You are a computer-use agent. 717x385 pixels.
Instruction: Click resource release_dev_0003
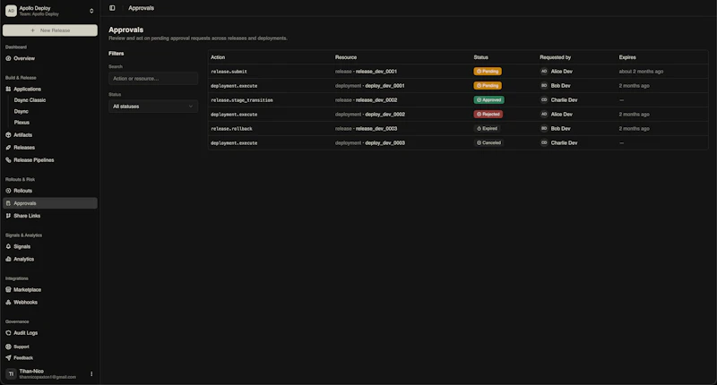[x=376, y=129]
